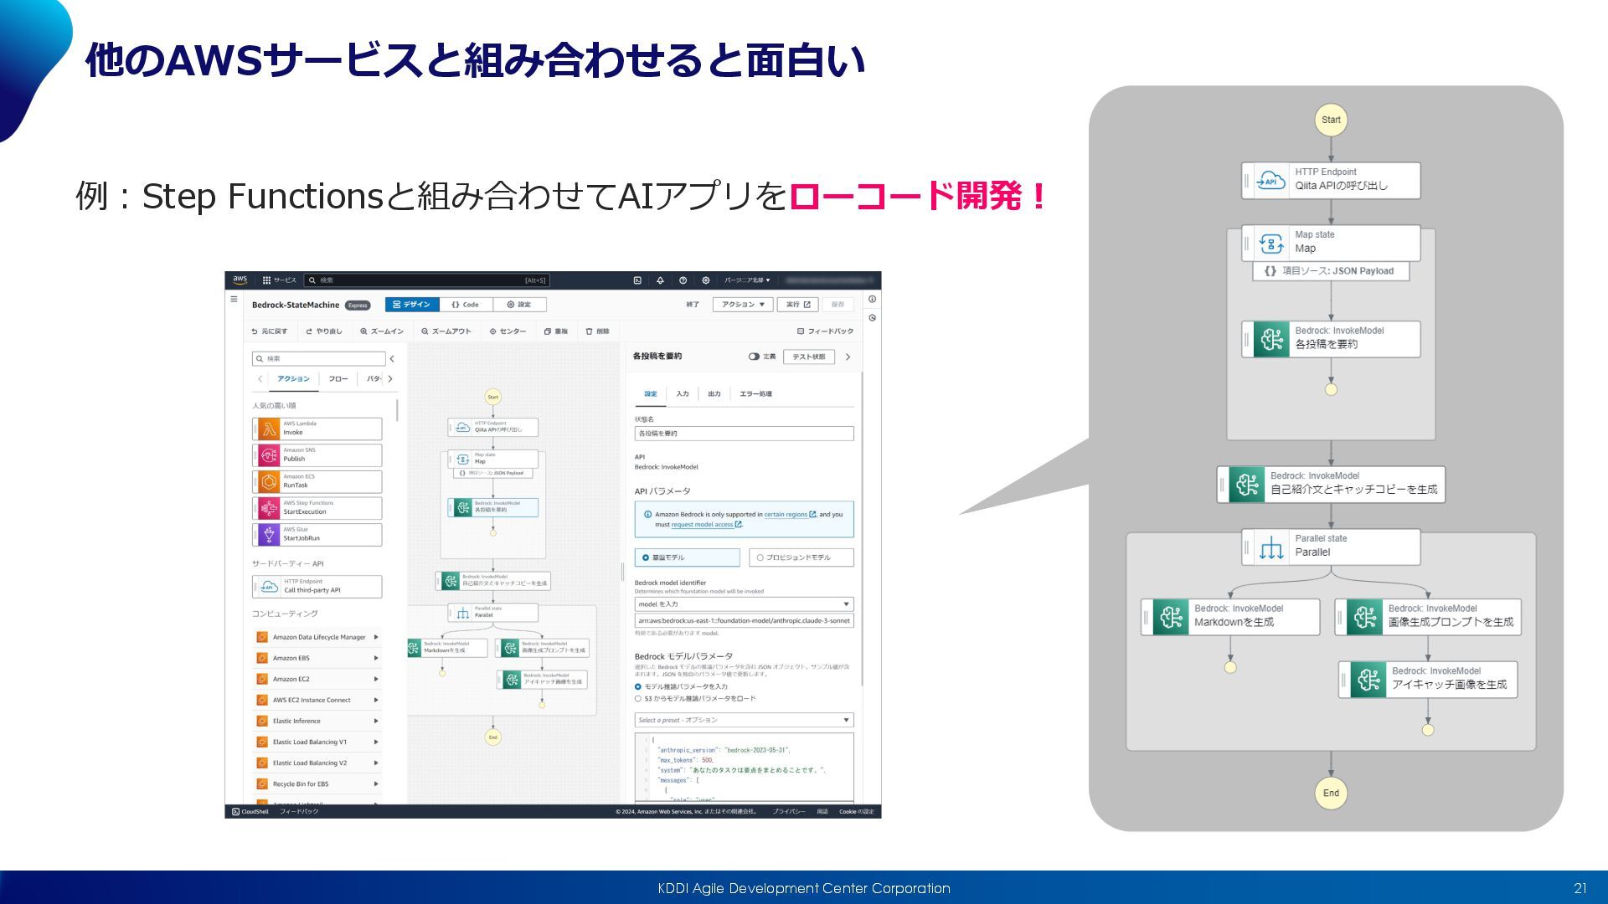Switch to the Code tab
The height and width of the screenshot is (904, 1608).
tap(466, 305)
